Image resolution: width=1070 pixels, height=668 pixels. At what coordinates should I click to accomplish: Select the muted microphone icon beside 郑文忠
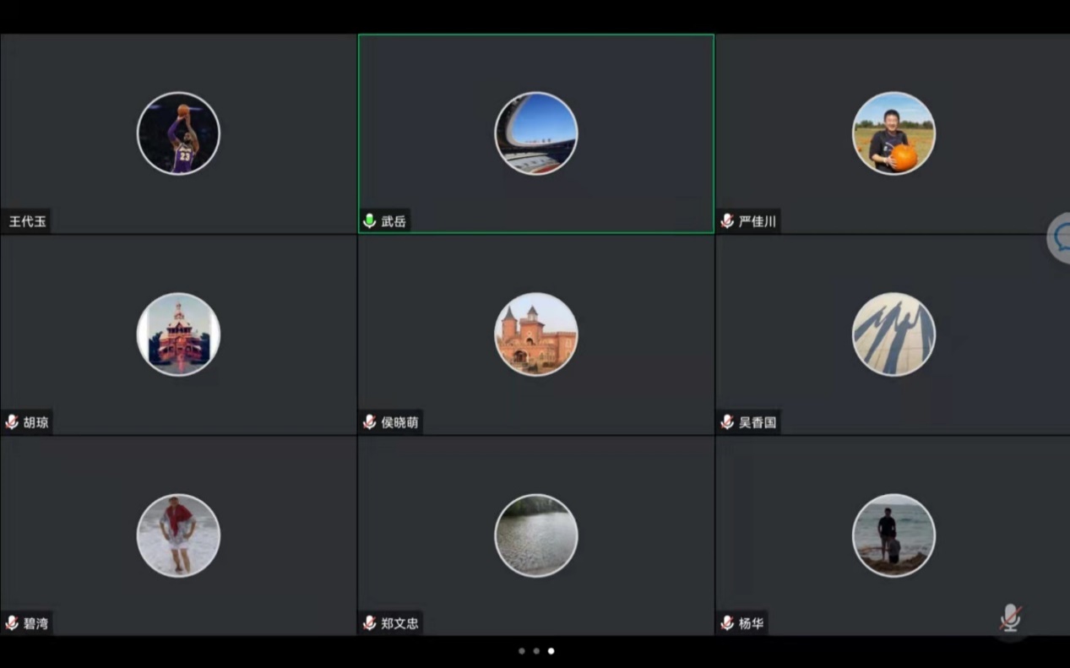coord(369,623)
